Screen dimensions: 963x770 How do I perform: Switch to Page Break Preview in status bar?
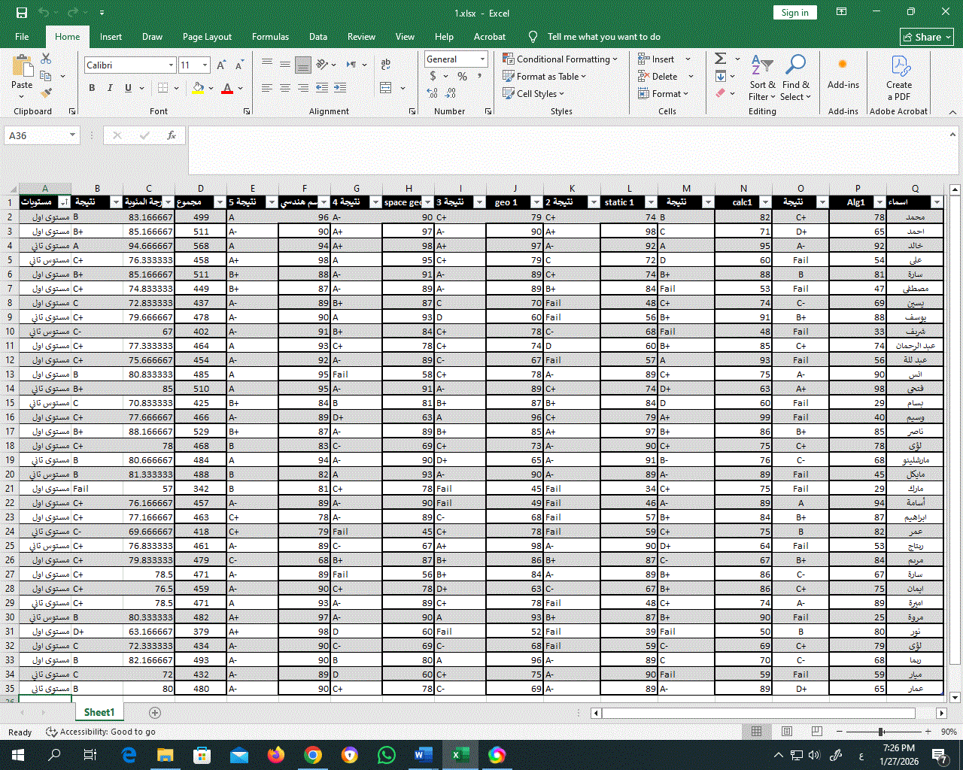816,731
